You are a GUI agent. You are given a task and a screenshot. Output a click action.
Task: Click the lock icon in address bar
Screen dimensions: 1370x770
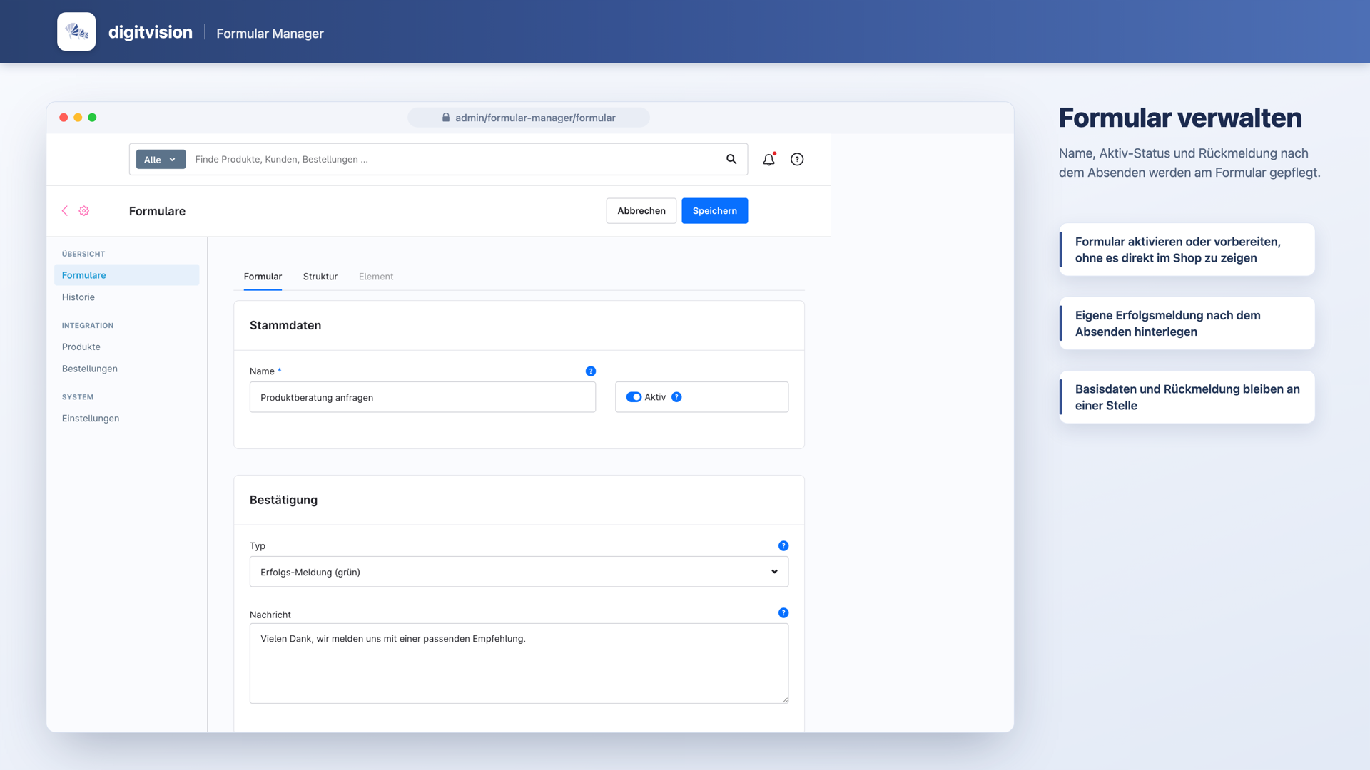(446, 118)
